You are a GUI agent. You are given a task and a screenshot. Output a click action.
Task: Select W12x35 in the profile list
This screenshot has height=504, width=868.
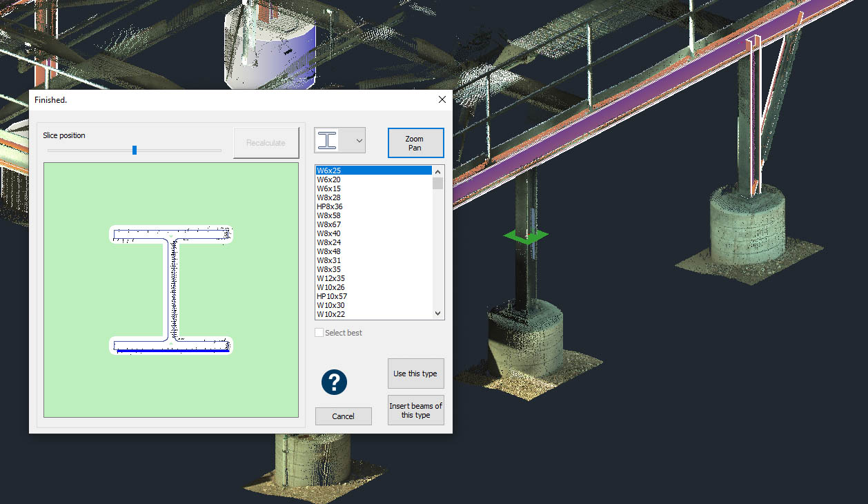tap(373, 278)
